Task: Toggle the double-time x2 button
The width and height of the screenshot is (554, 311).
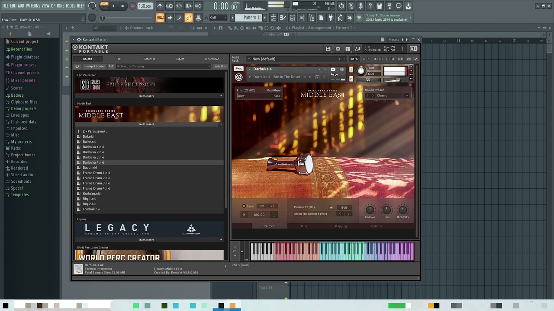Action: point(272,206)
